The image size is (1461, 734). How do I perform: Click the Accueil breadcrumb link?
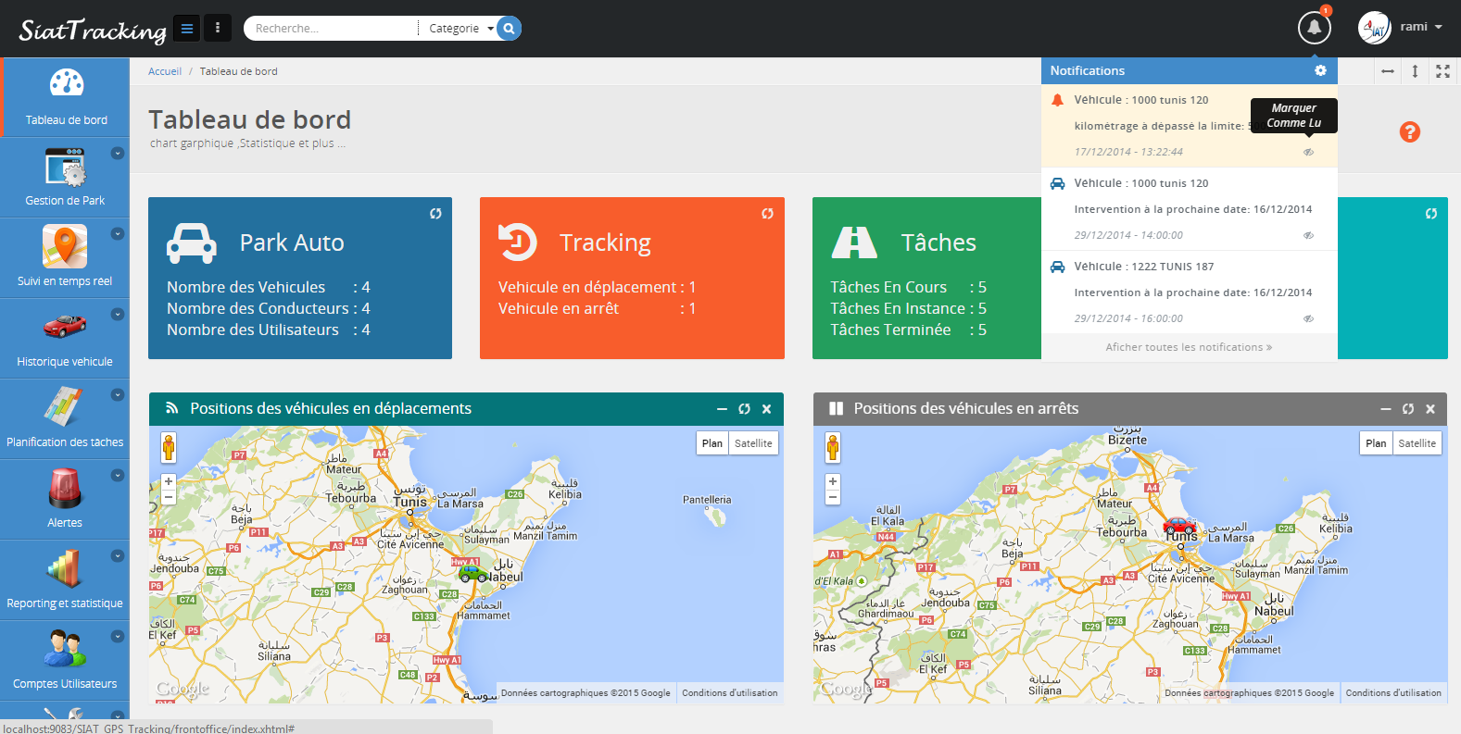pos(165,71)
